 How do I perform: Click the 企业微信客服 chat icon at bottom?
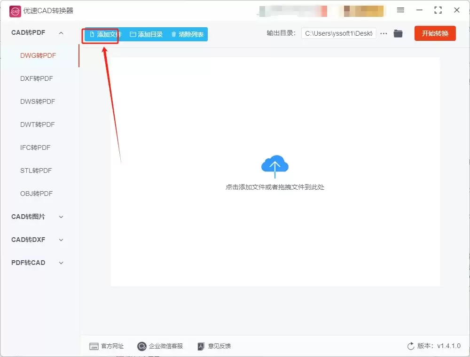pyautogui.click(x=141, y=346)
